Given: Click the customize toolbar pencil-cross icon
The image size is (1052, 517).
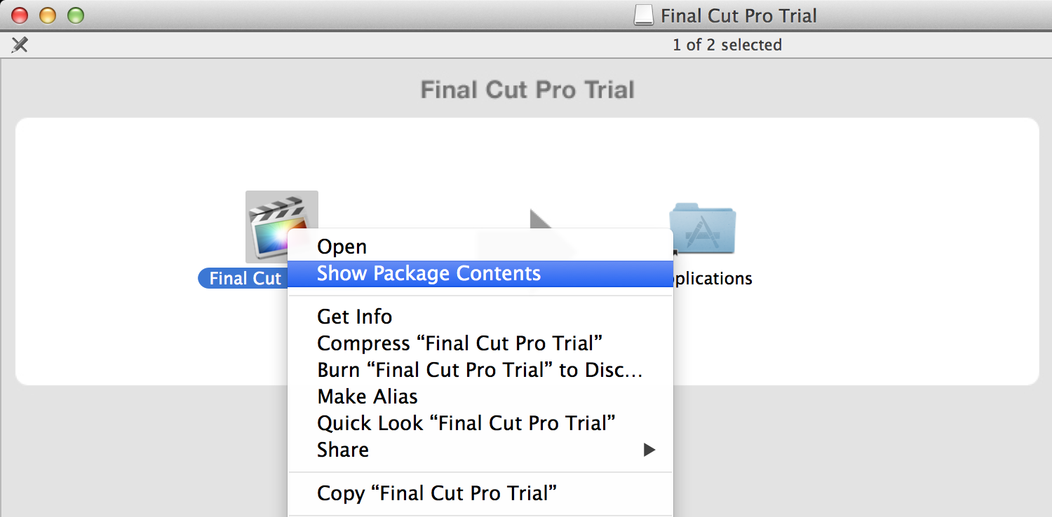Looking at the screenshot, I should coord(20,45).
